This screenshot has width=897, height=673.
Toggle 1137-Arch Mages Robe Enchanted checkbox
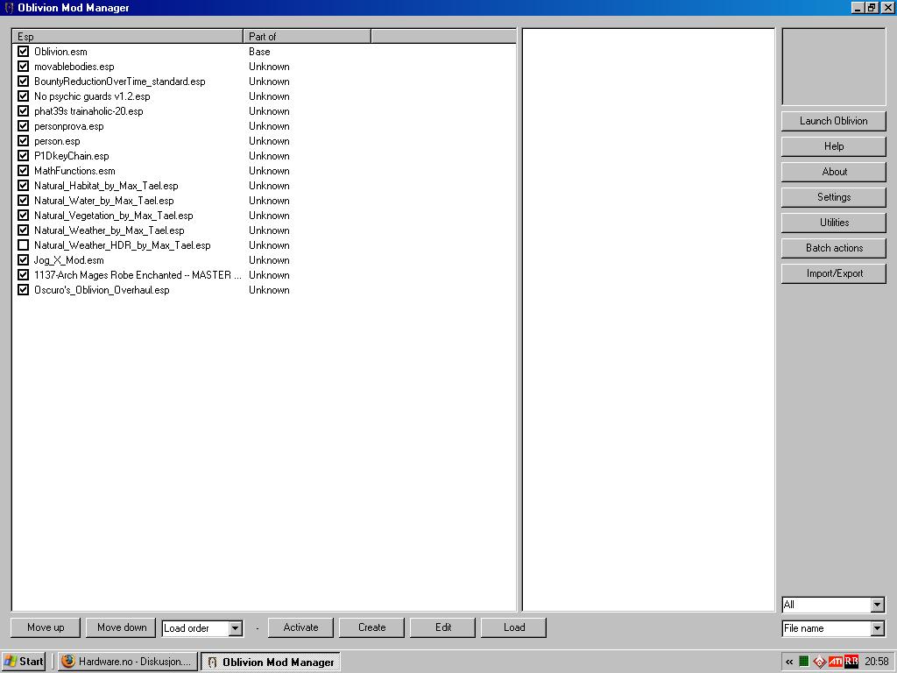23,274
